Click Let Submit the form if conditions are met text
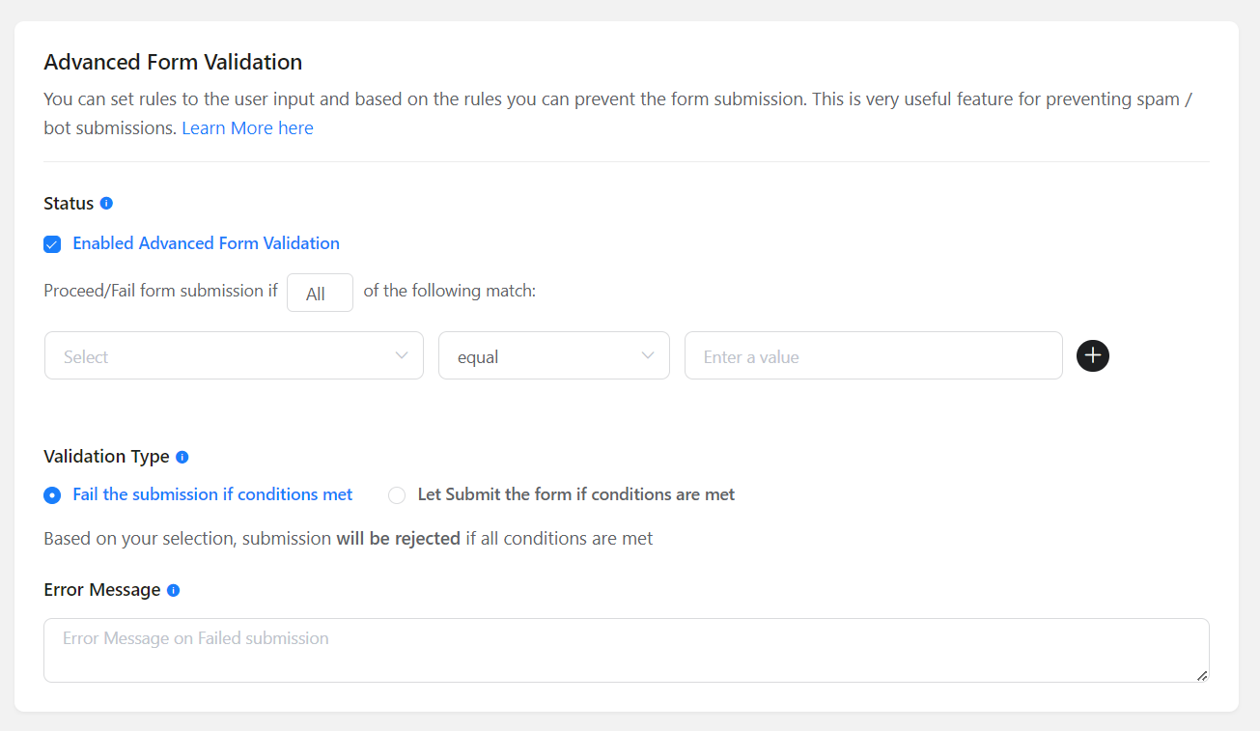The image size is (1260, 731). (575, 494)
